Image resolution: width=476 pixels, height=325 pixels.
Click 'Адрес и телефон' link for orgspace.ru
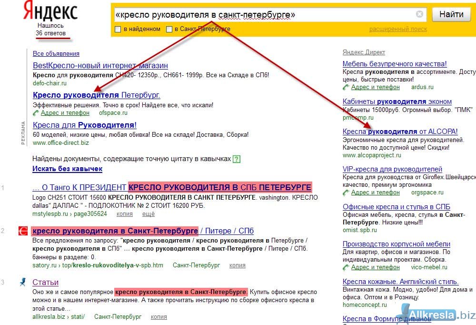click(x=376, y=193)
